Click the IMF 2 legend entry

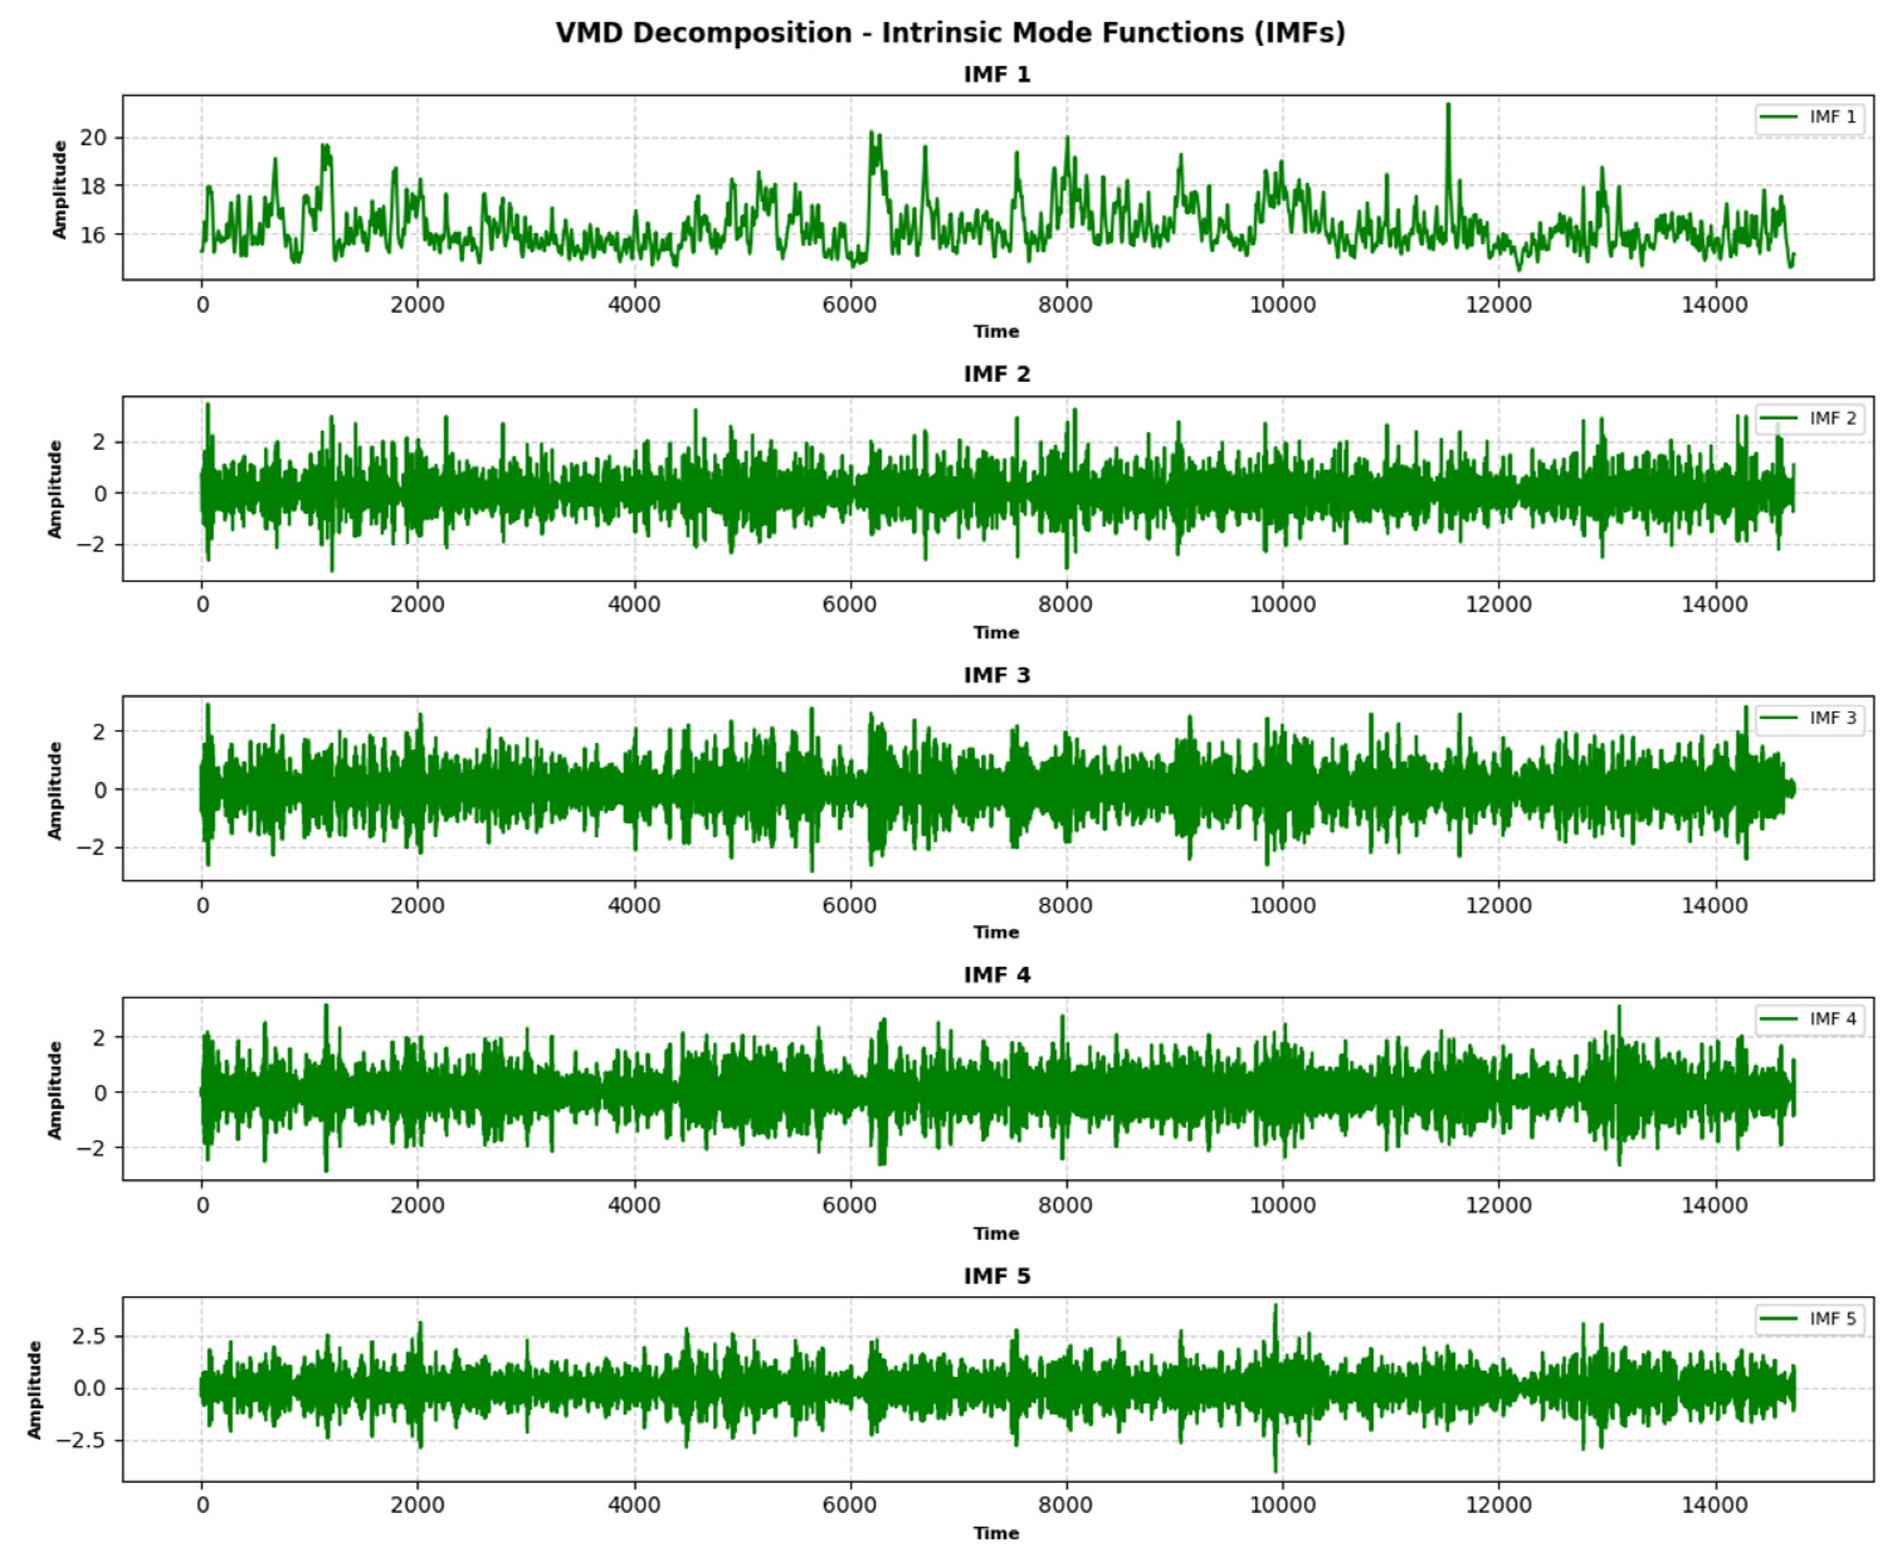coord(1809,418)
